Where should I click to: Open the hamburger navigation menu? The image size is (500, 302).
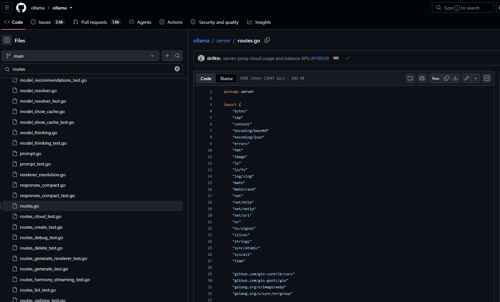coord(7,7)
